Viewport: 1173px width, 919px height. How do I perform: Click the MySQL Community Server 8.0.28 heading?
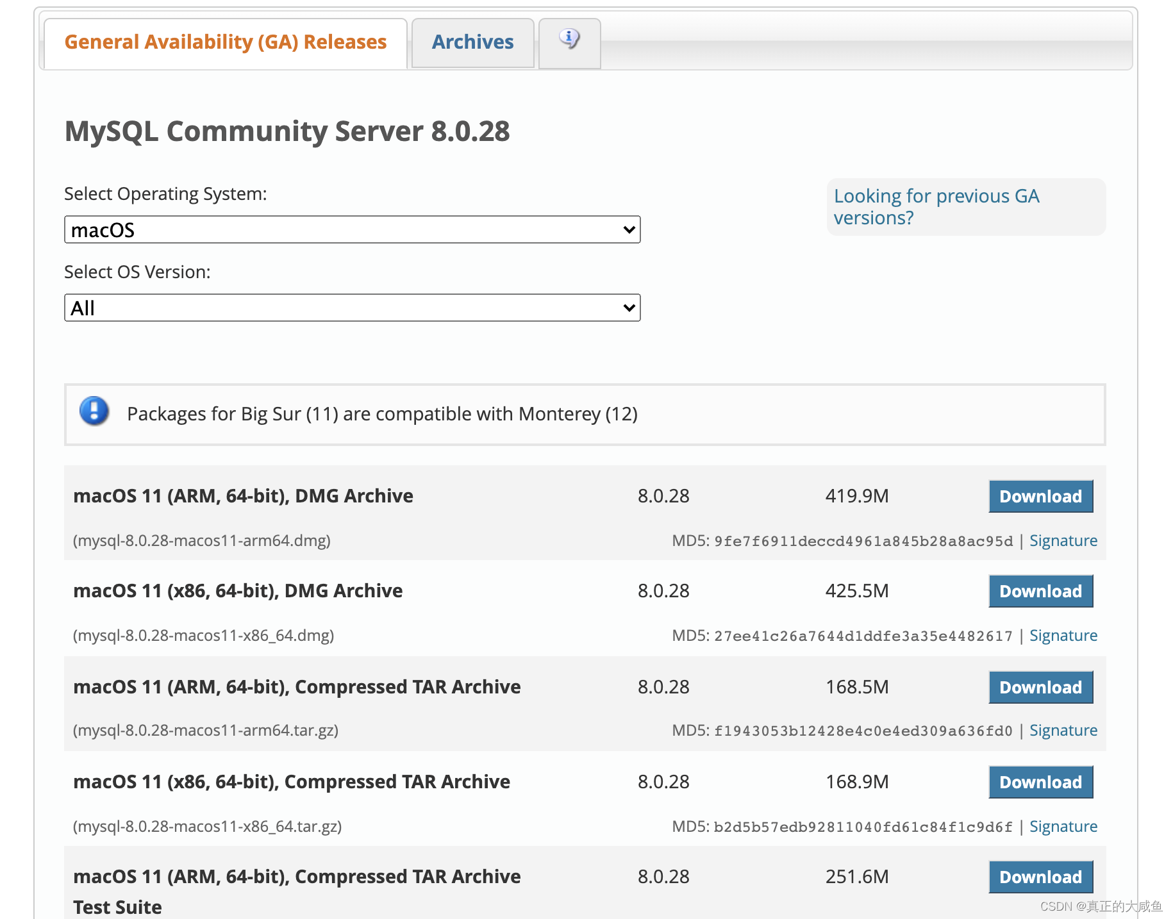click(287, 131)
